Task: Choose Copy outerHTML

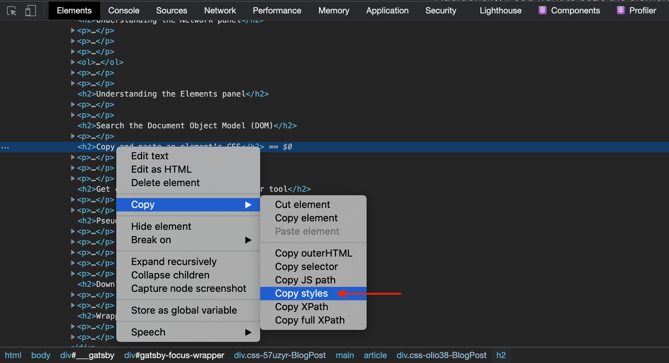Action: pos(313,253)
